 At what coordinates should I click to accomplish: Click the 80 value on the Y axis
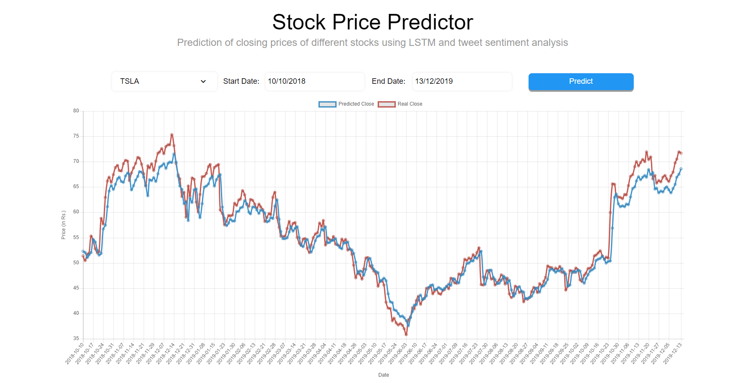pos(76,111)
